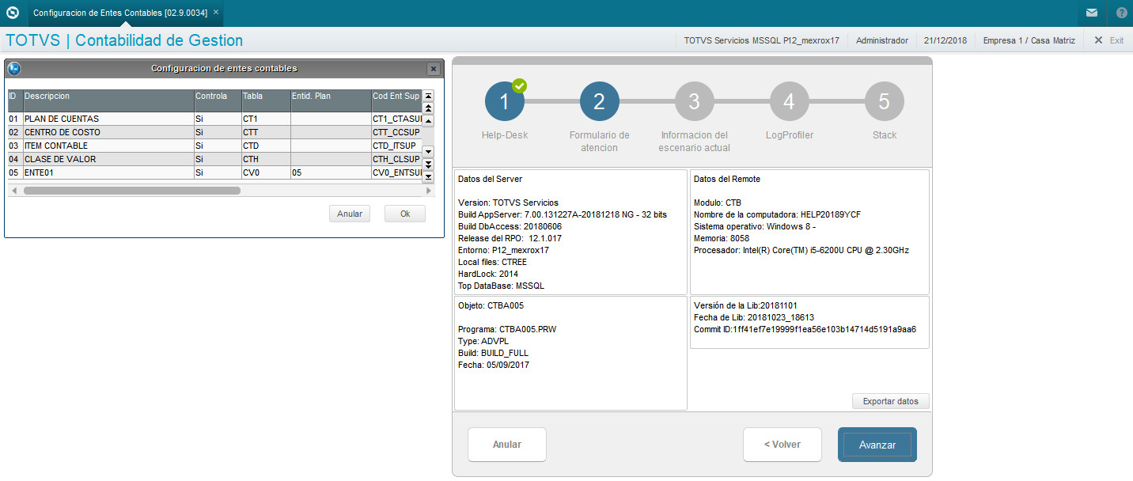
Task: Click Anular in the entes contables dialog
Action: coord(350,214)
